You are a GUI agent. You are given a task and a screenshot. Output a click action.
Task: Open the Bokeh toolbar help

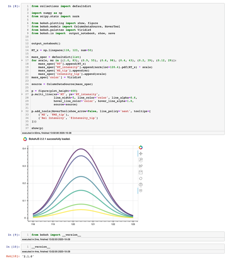click(x=141, y=184)
